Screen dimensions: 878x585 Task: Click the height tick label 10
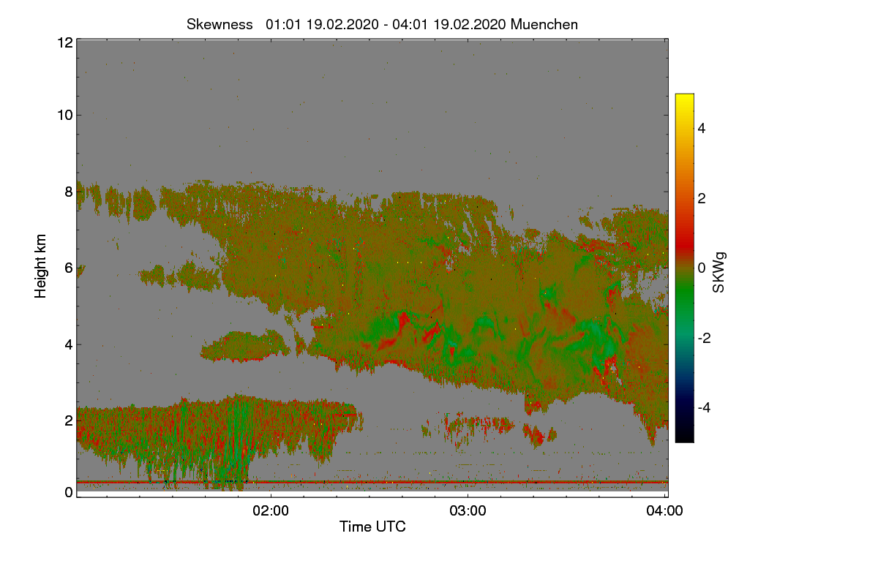click(x=64, y=115)
